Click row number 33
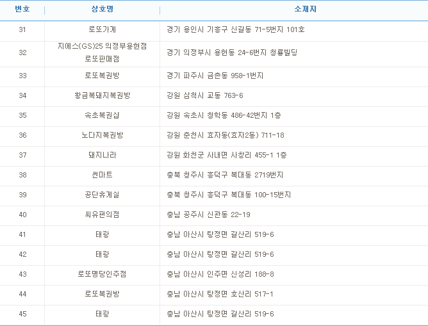The image size is (428, 326). 22,76
